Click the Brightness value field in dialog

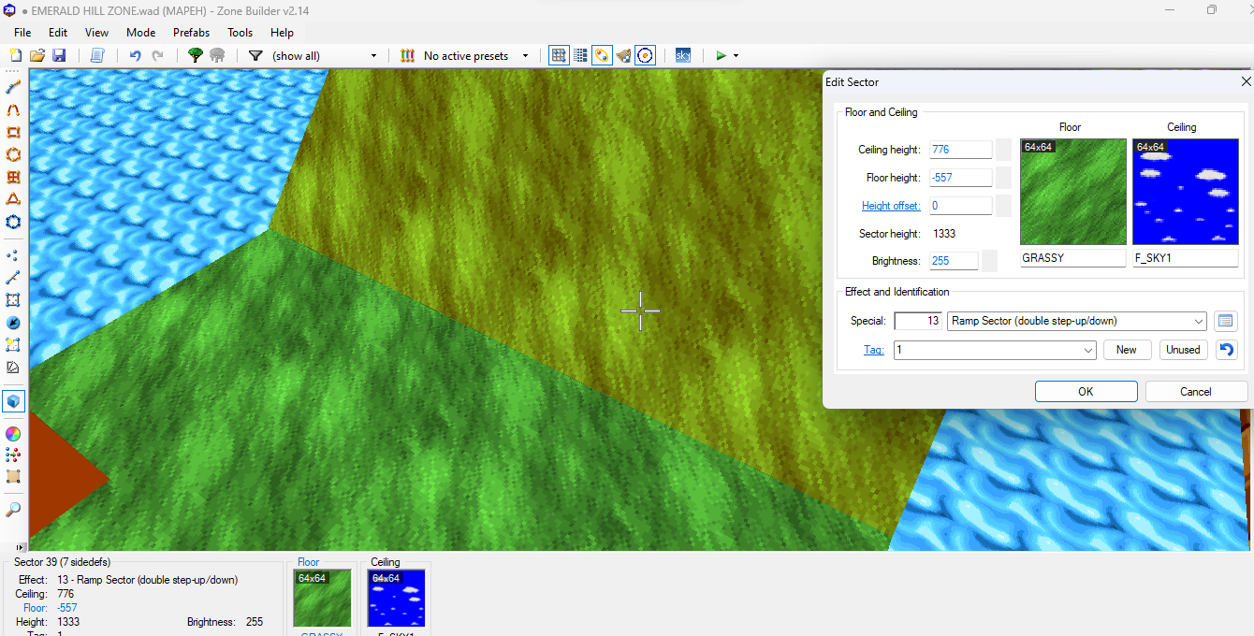coord(954,261)
